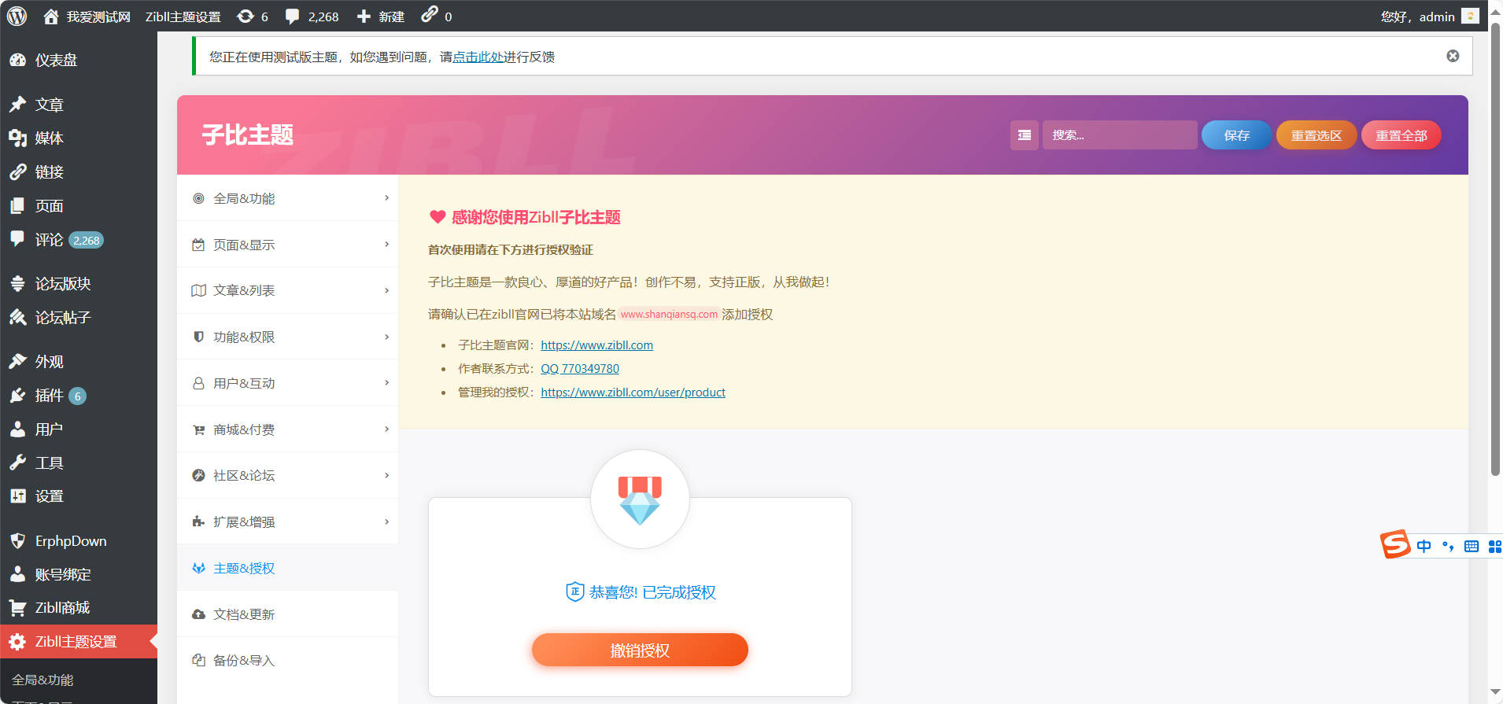
Task: Click the 工具 wrench icon
Action: (17, 463)
